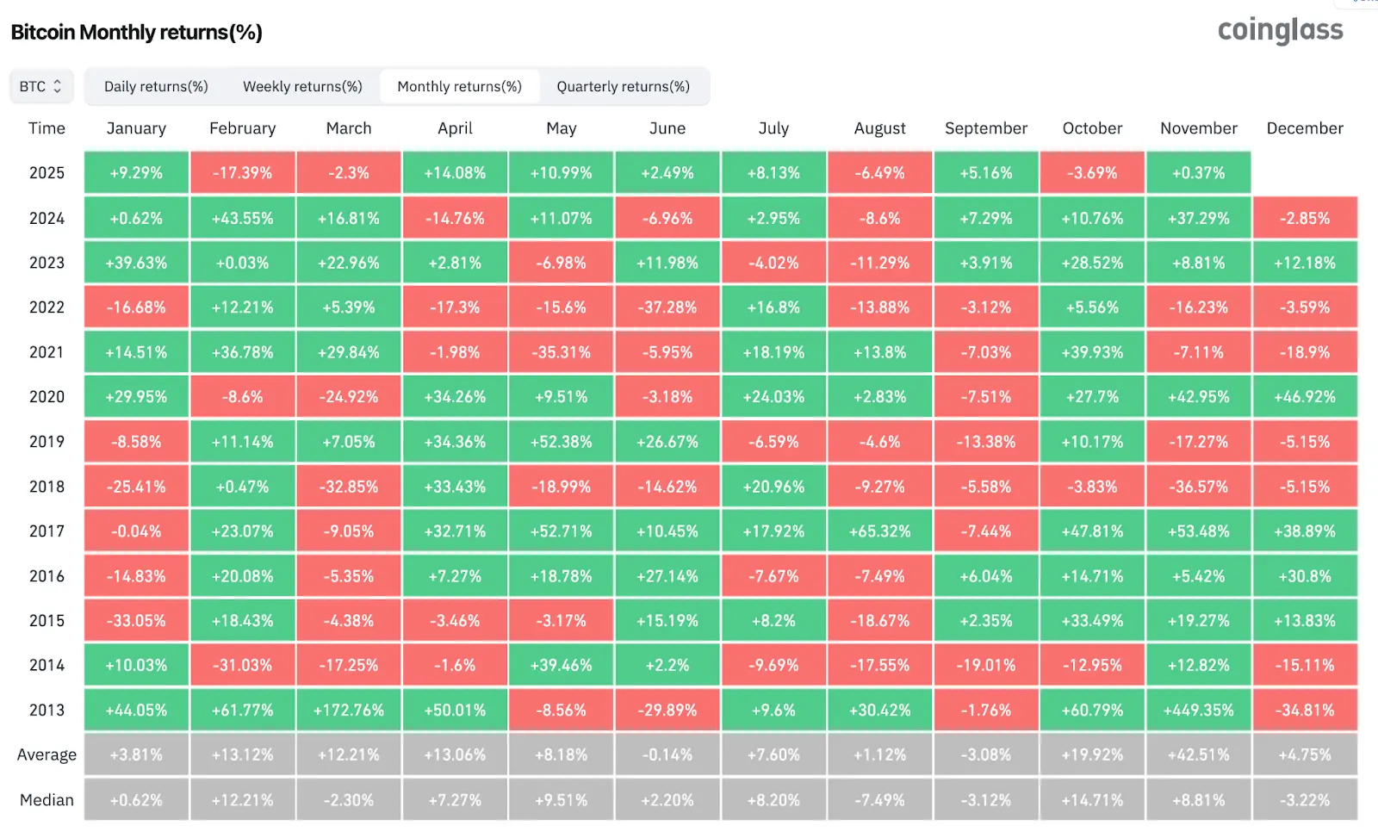Image resolution: width=1378 pixels, height=838 pixels.
Task: Select the Quarterly returns(%) tab
Action: click(624, 86)
